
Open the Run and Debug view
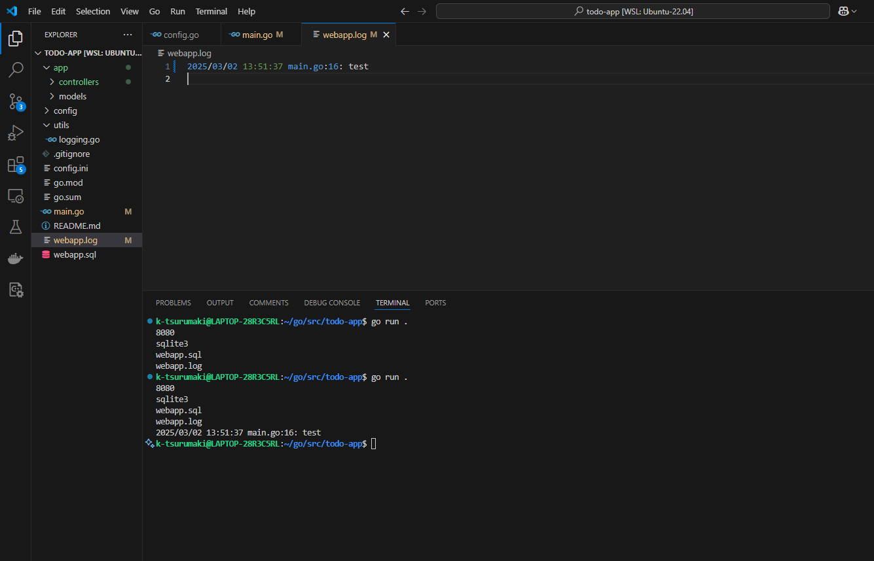click(15, 133)
